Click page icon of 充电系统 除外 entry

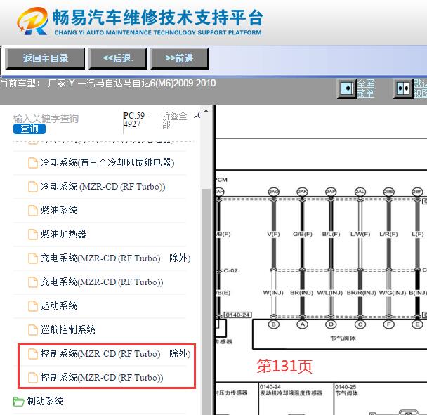point(33,258)
